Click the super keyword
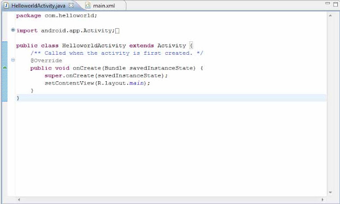Viewport: 340px width, 204px height. (53, 76)
